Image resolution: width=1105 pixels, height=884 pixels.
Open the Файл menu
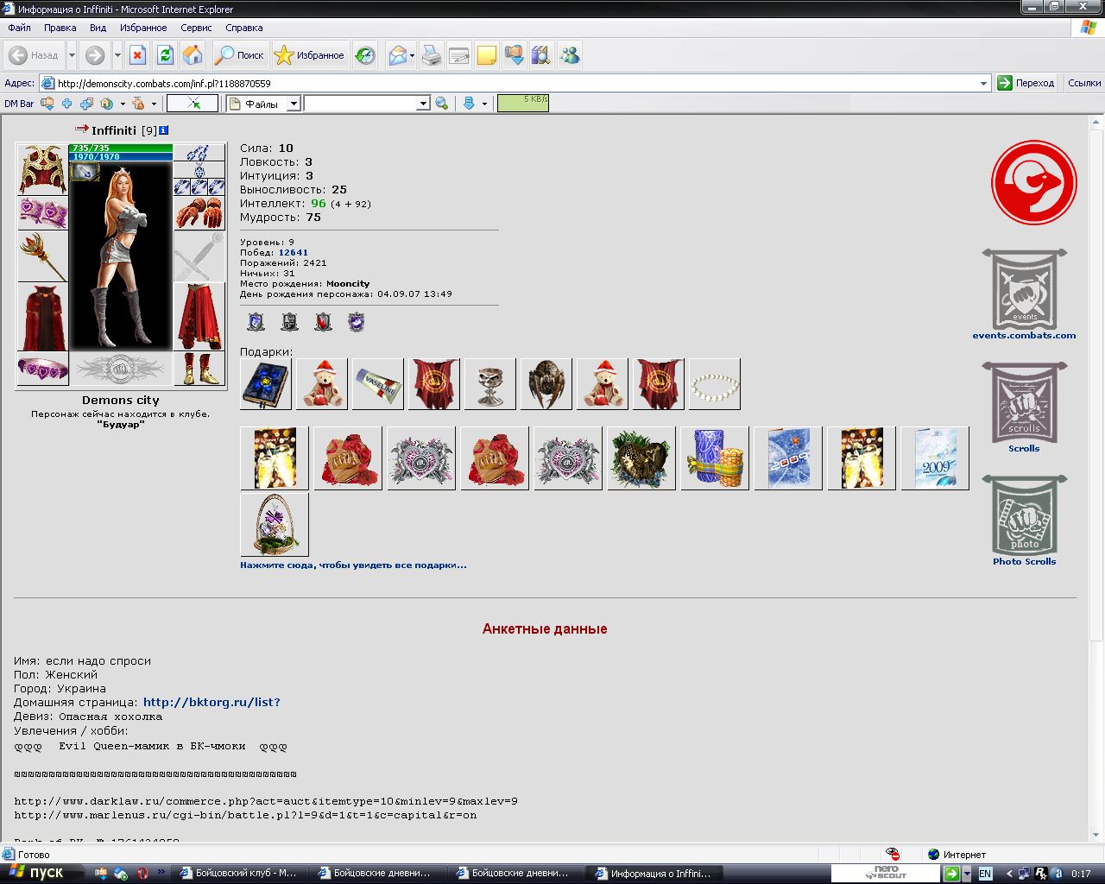click(19, 28)
